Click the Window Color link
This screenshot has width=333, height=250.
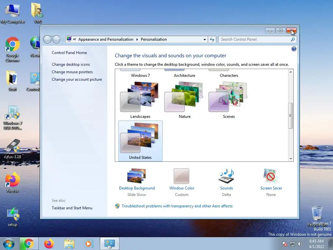(x=182, y=188)
